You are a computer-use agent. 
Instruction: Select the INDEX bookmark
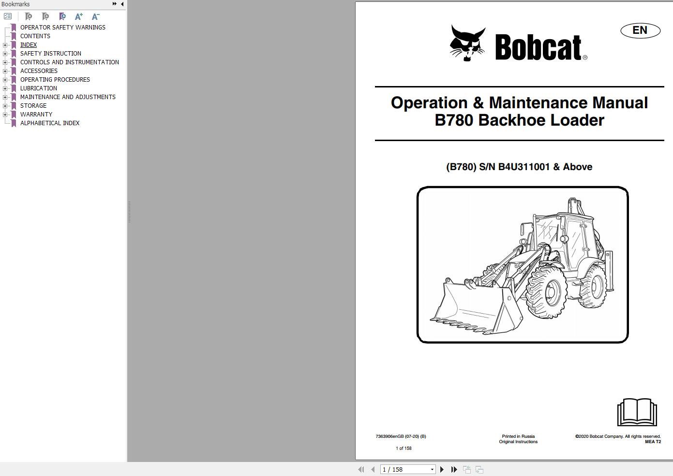(x=29, y=45)
